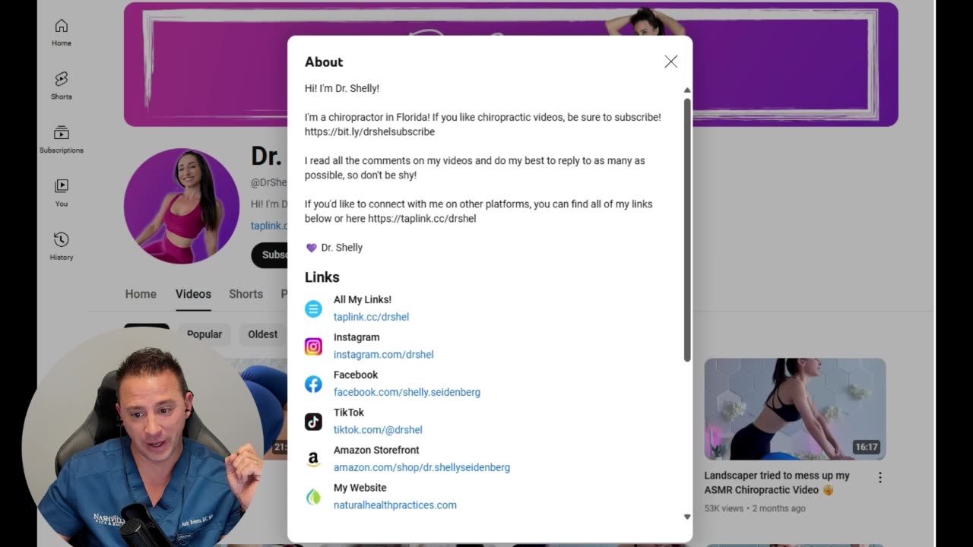This screenshot has width=973, height=547.
Task: Click the dialog scrollbar up arrow
Action: (x=687, y=90)
